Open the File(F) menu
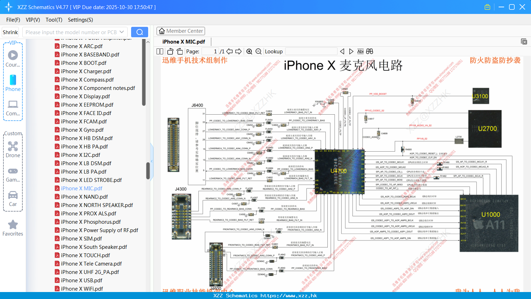The height and width of the screenshot is (299, 531). (x=13, y=20)
